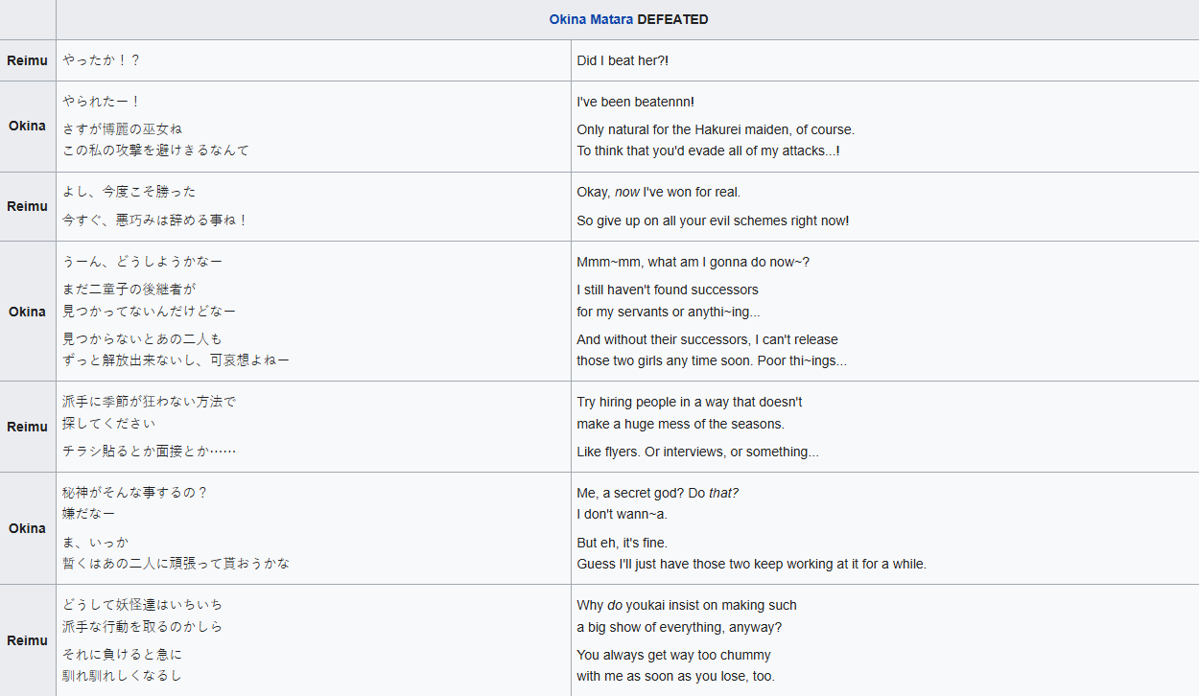
Task: Select the Japanese text "やったか！？"
Action: click(102, 60)
